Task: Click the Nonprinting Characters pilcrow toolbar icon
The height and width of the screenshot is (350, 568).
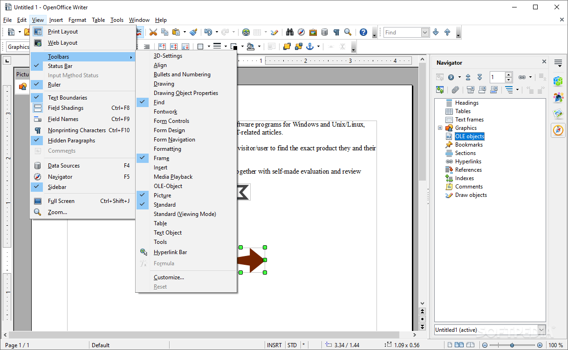Action: [336, 32]
